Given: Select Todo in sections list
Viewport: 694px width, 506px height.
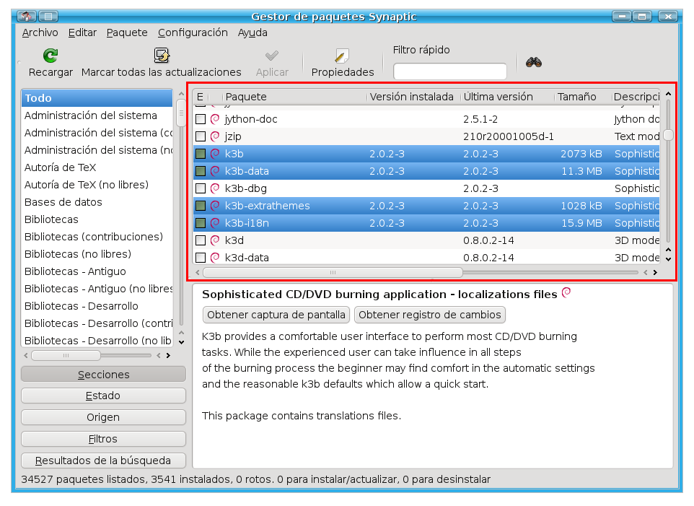Looking at the screenshot, I should point(97,98).
